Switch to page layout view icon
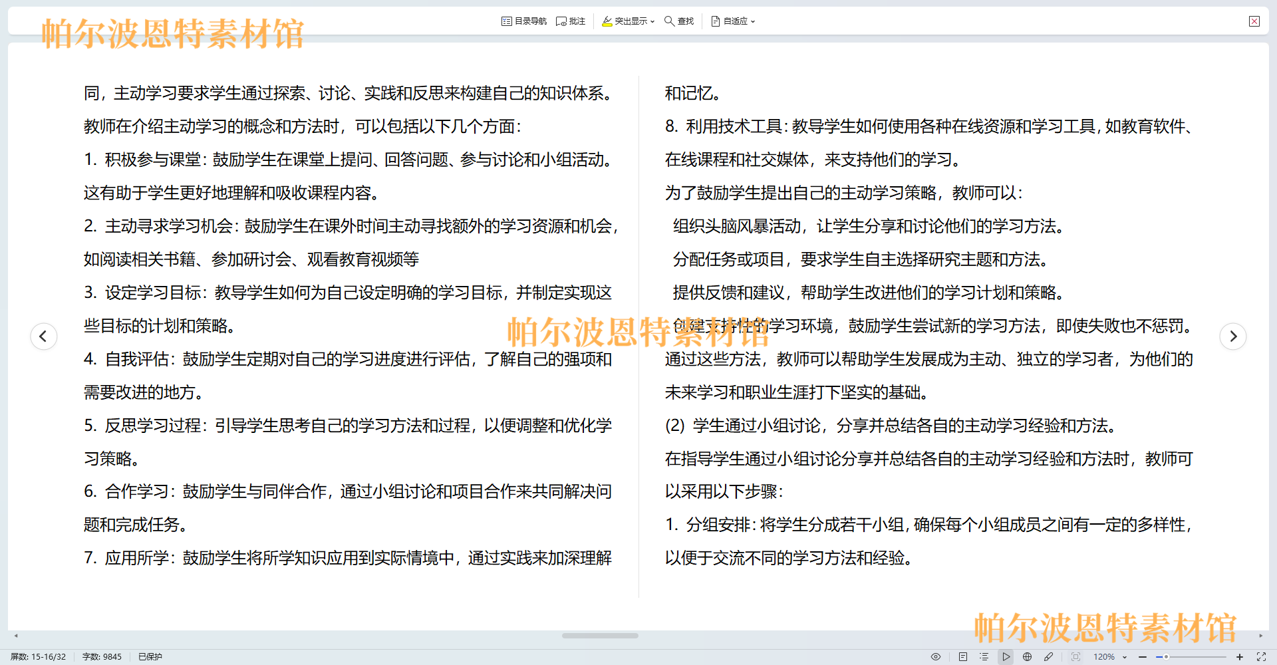The height and width of the screenshot is (665, 1277). pos(963,656)
